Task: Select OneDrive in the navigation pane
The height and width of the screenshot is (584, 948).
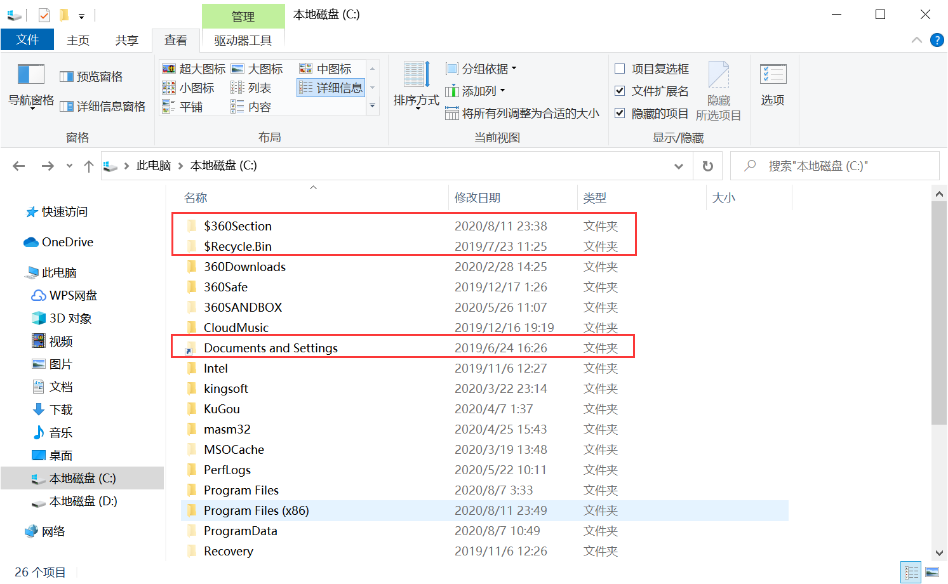Action: [59, 242]
